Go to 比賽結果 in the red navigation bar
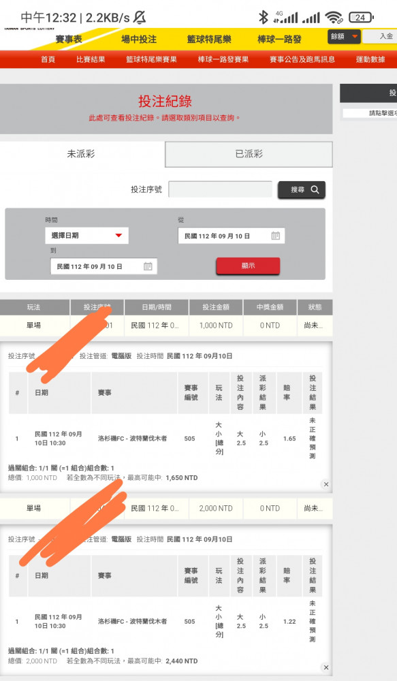The image size is (397, 681). point(91,59)
